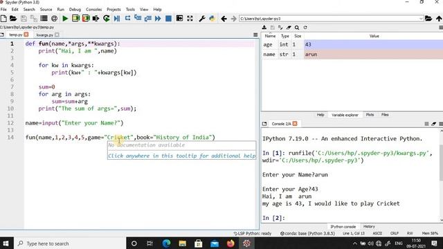Open Variable explorer options hamburger menu
This screenshot has width=443, height=249.
(441, 28)
